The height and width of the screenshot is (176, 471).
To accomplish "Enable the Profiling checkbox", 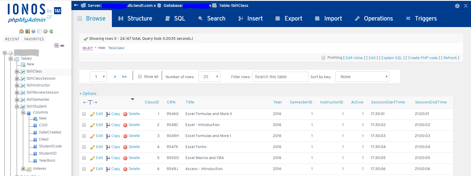I will (323, 58).
